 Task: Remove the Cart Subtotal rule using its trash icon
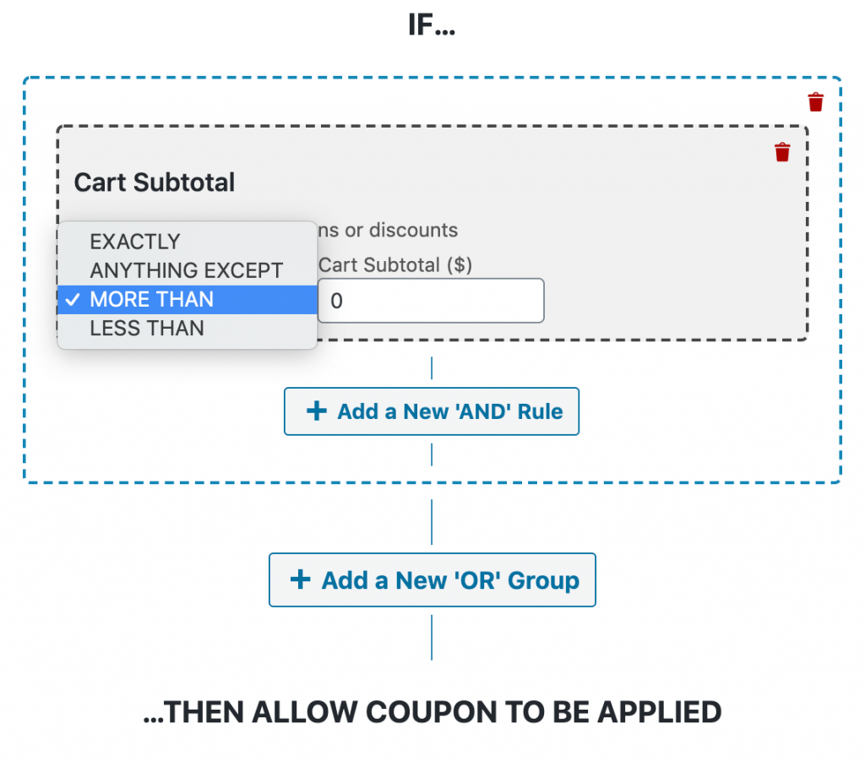pos(781,152)
